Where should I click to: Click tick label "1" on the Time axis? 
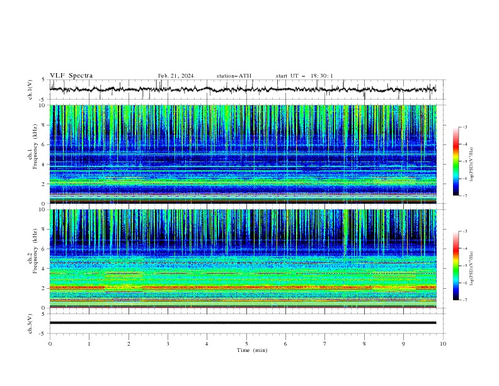point(89,344)
